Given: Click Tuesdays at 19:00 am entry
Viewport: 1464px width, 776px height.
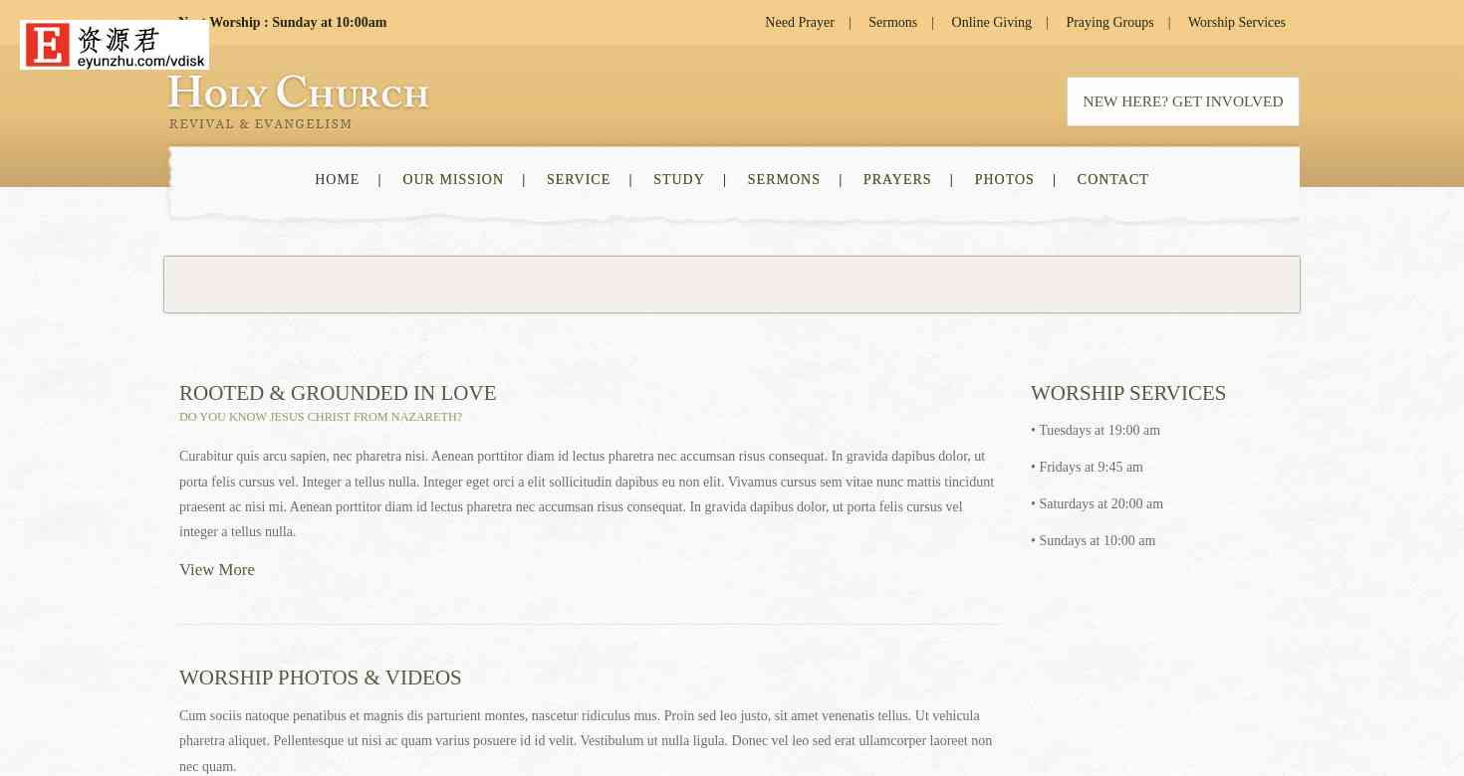Looking at the screenshot, I should coord(1096,431).
